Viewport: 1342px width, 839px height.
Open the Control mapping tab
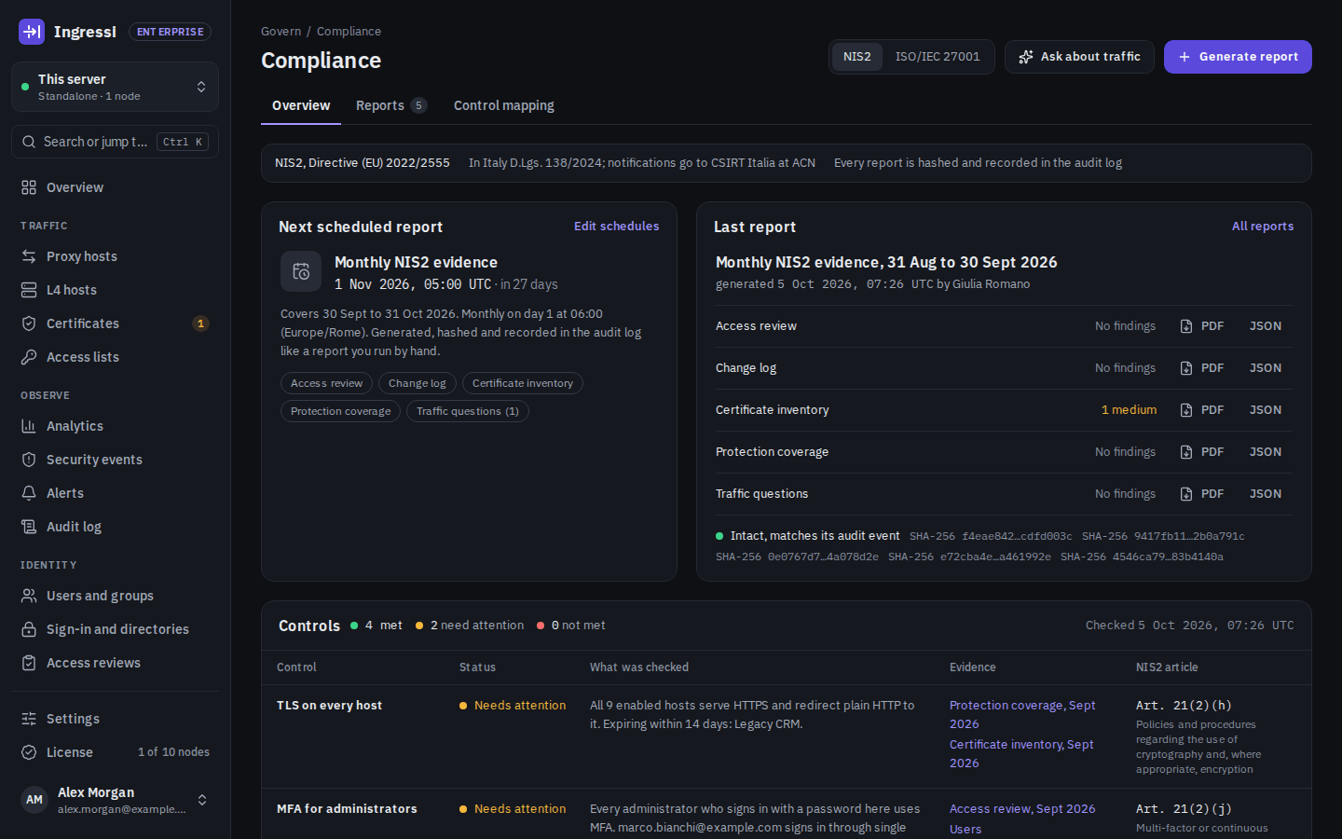[504, 105]
